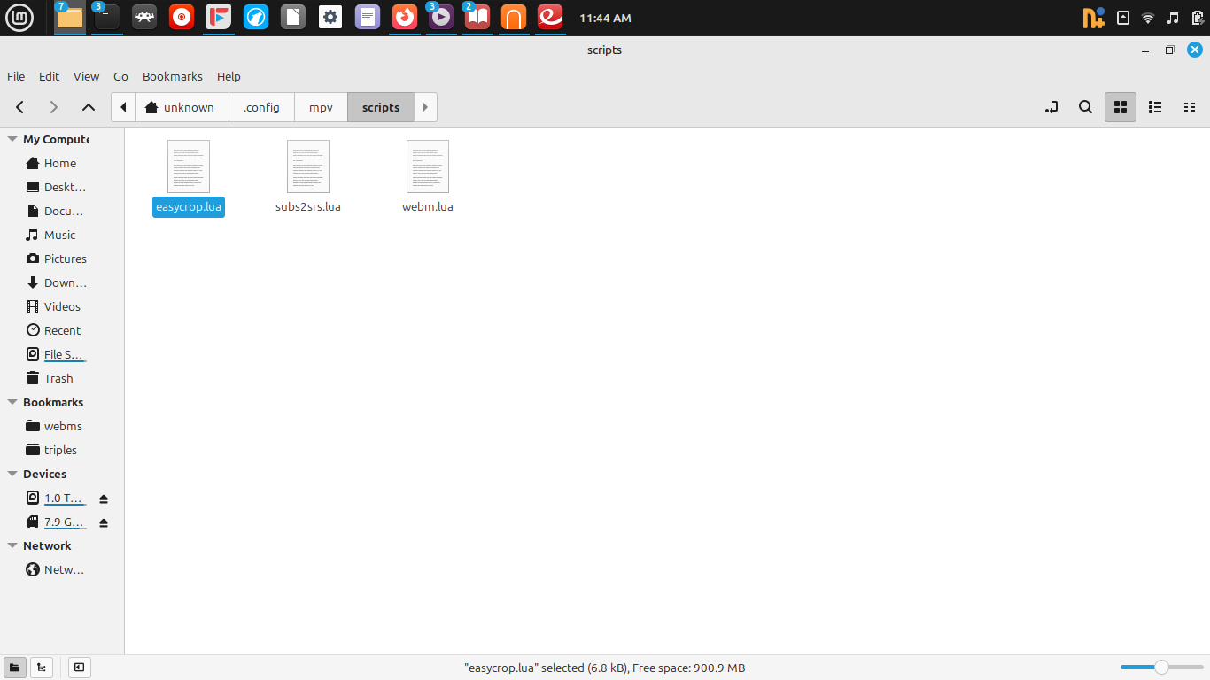
Task: Click the scripts path bar button
Action: click(x=381, y=107)
